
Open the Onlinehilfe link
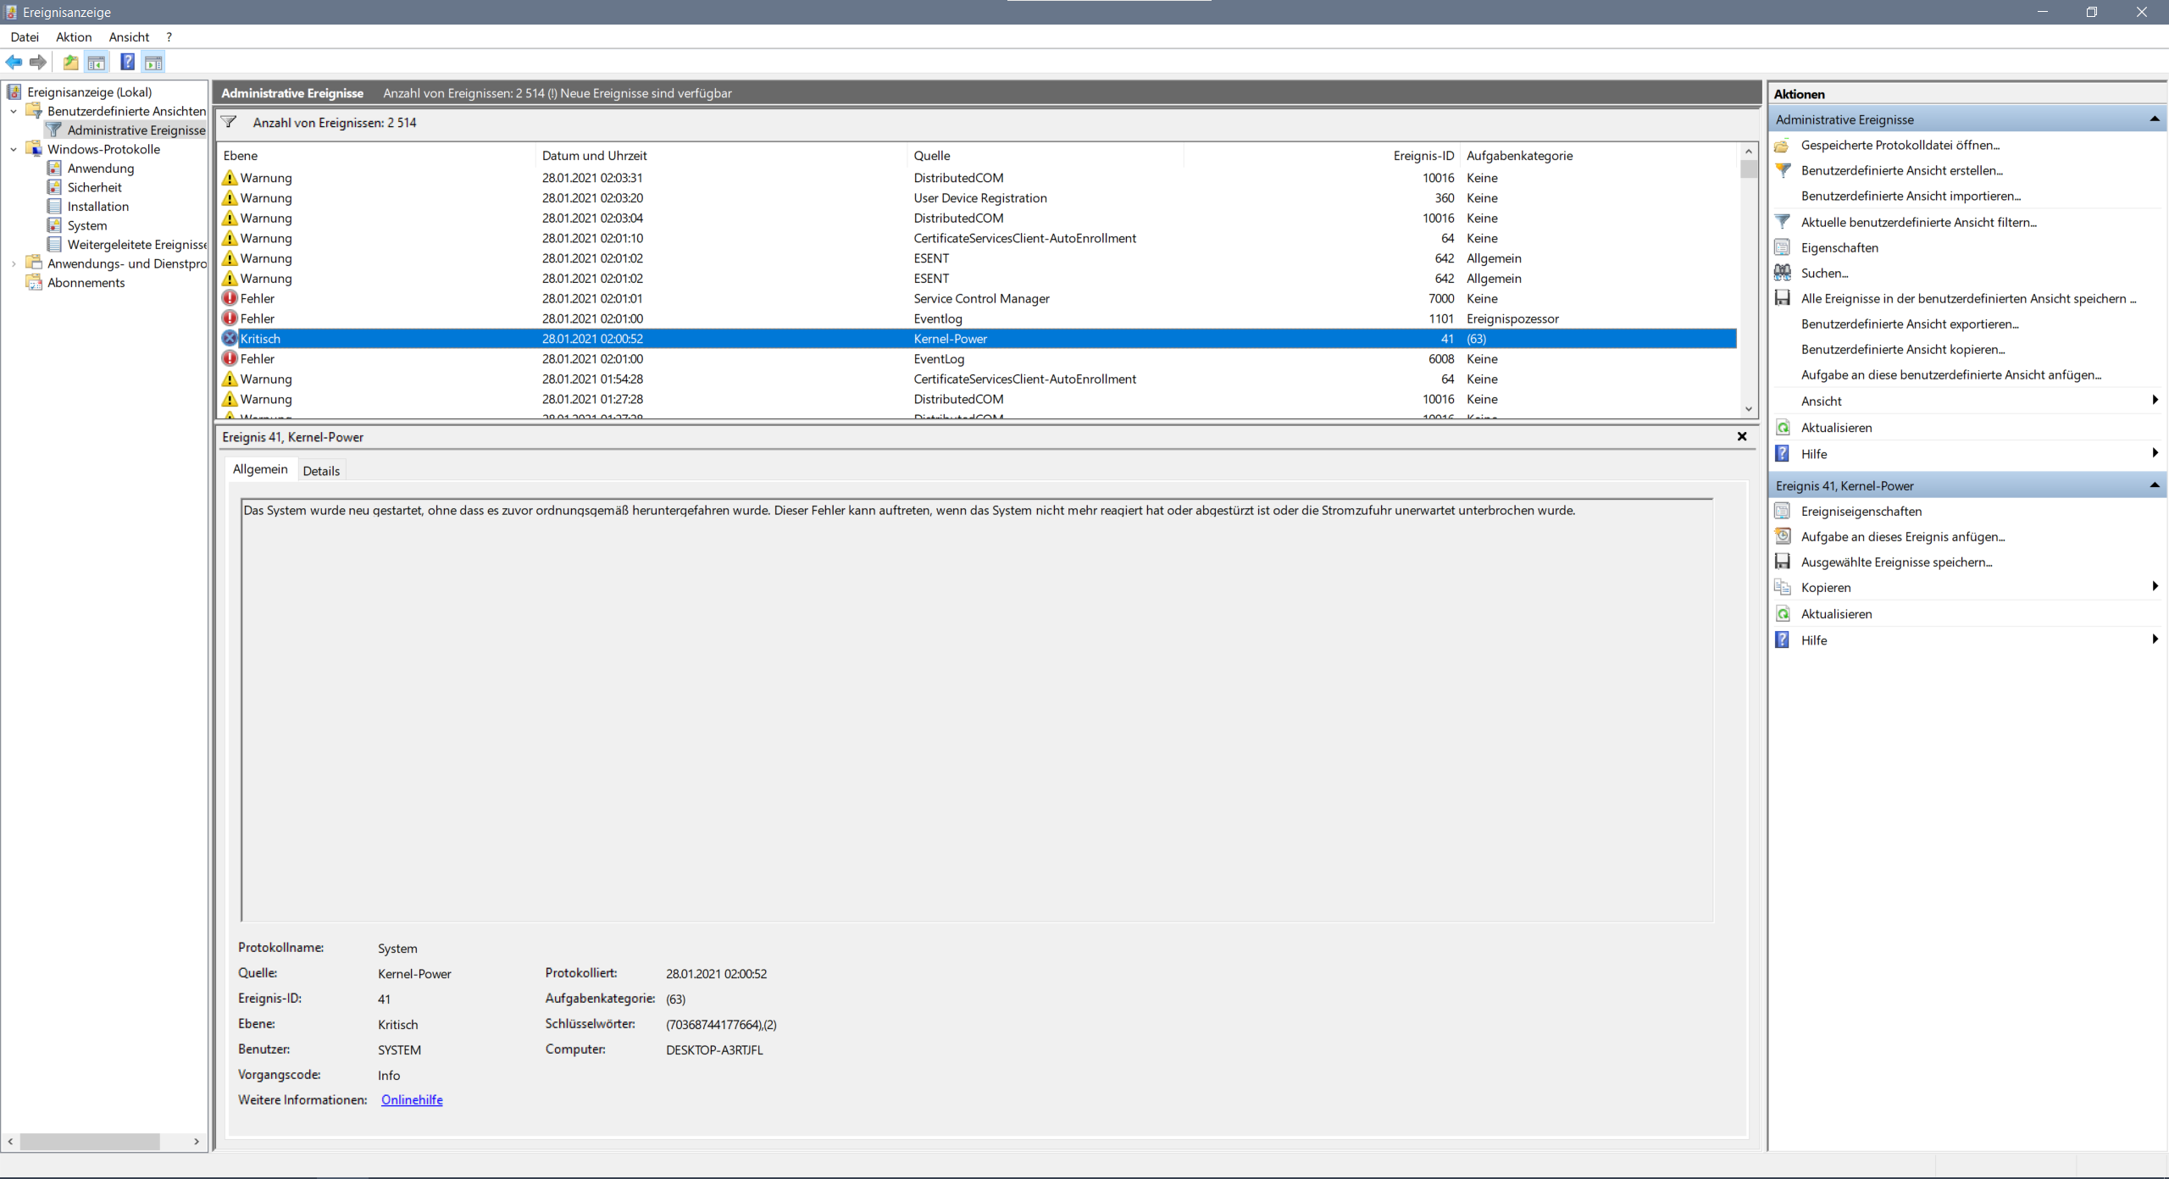(x=412, y=1099)
